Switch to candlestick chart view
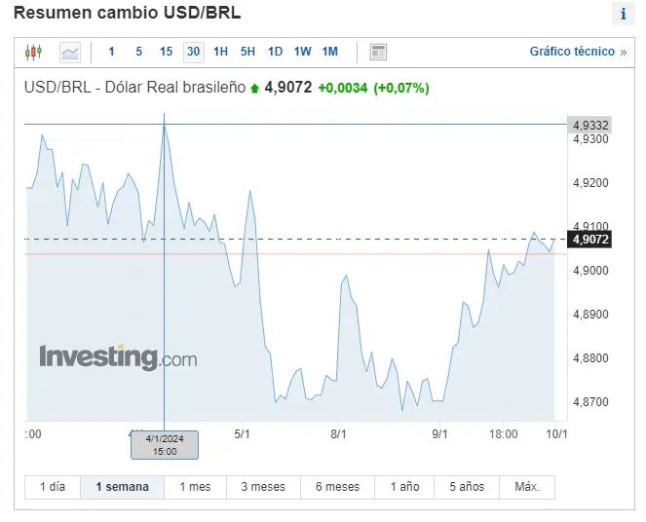Image resolution: width=646 pixels, height=522 pixels. click(33, 53)
